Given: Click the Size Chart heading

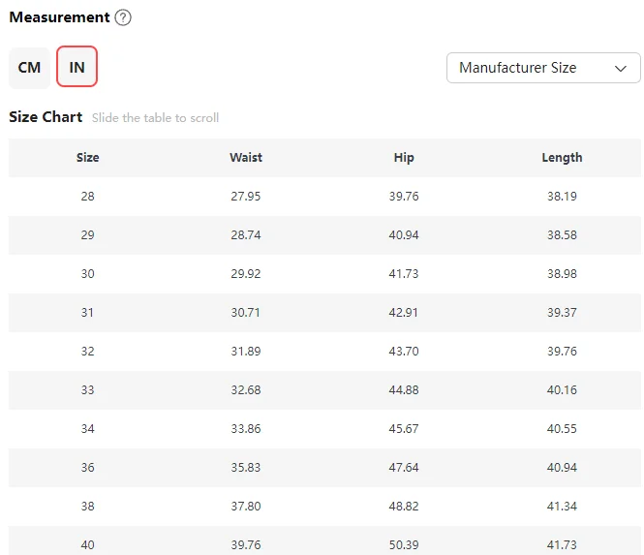Looking at the screenshot, I should point(46,117).
